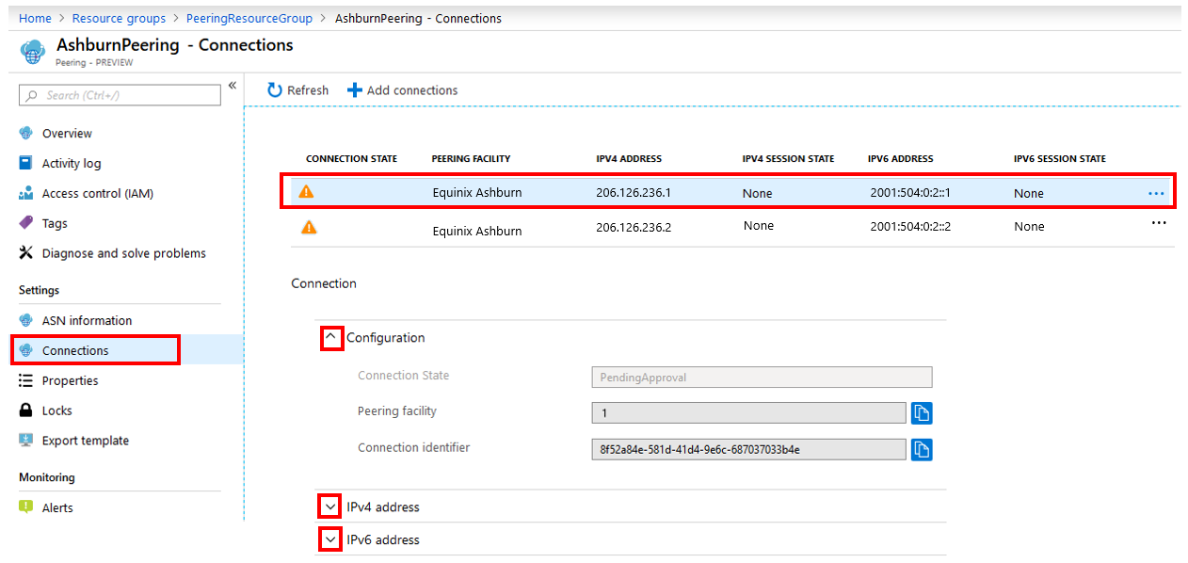Click the Locks padlock icon
This screenshot has width=1188, height=563.
click(26, 410)
